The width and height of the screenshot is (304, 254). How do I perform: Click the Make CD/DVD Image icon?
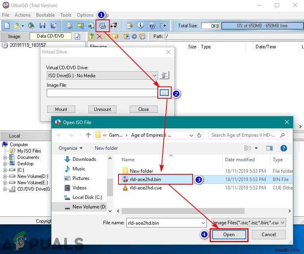(69, 26)
